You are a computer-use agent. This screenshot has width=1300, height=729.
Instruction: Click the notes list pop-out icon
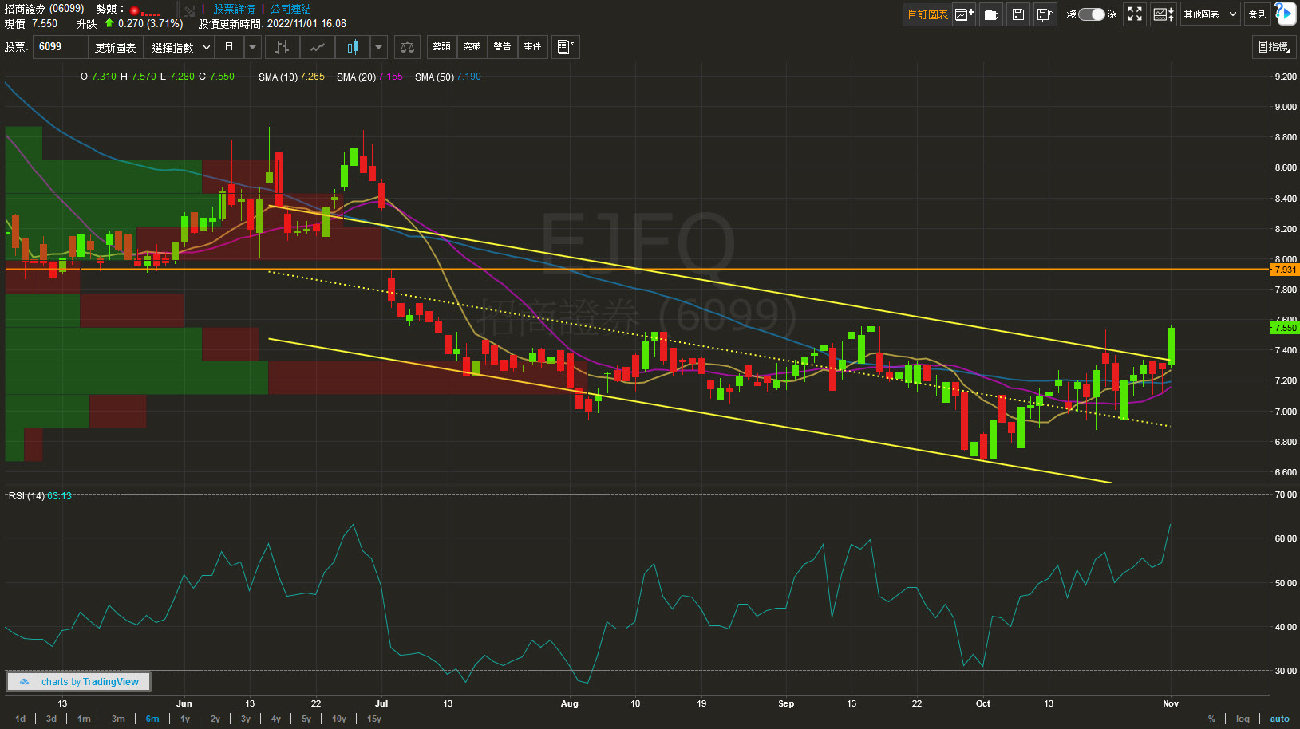pyautogui.click(x=565, y=47)
